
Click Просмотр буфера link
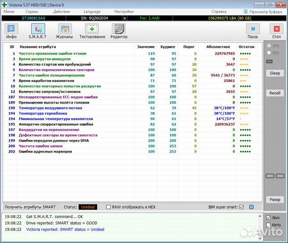266,12
